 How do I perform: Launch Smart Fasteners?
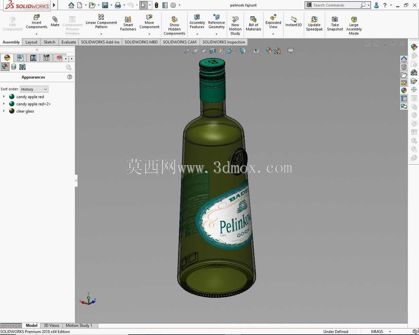click(128, 24)
